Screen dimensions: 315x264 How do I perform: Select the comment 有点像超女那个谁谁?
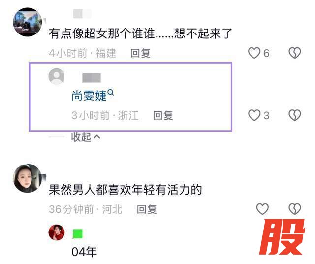pos(140,33)
